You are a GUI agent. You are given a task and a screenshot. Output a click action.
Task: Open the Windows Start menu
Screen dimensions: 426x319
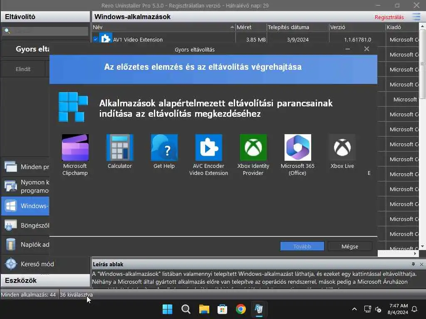click(x=167, y=309)
